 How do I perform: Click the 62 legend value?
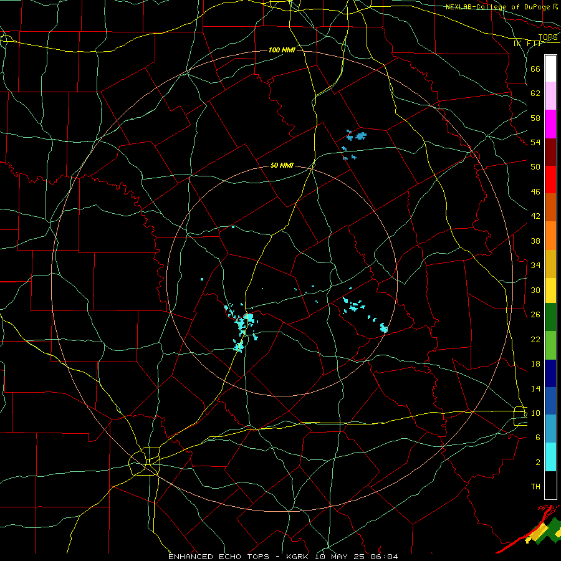point(535,93)
